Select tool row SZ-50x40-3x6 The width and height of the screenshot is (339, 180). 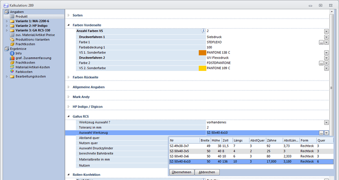coord(251,156)
